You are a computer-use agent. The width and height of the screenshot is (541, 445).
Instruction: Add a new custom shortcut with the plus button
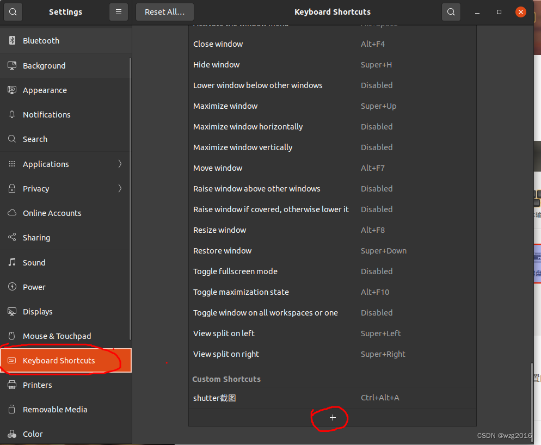[x=332, y=417]
